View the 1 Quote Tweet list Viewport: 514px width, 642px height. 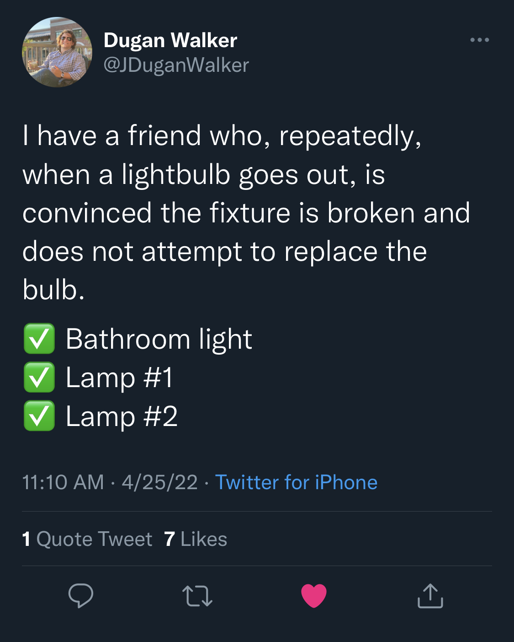[87, 539]
